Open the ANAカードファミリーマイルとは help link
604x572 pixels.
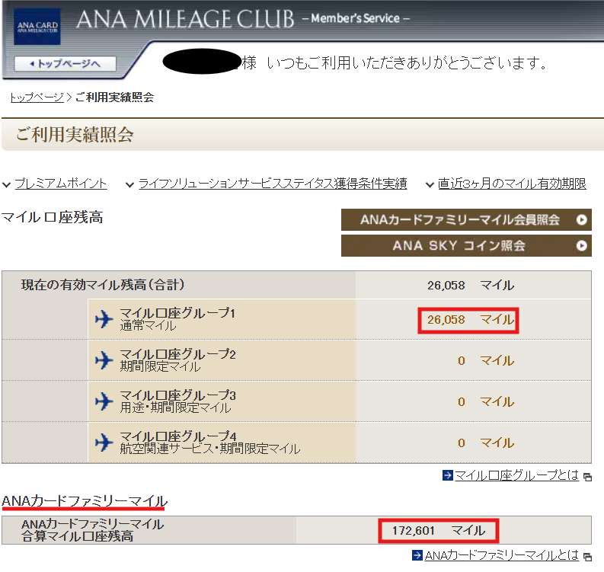(x=501, y=555)
